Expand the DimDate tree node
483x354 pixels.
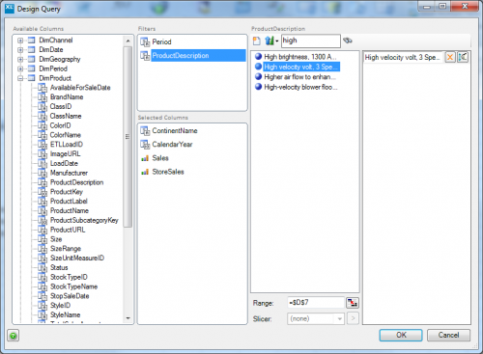pos(20,50)
